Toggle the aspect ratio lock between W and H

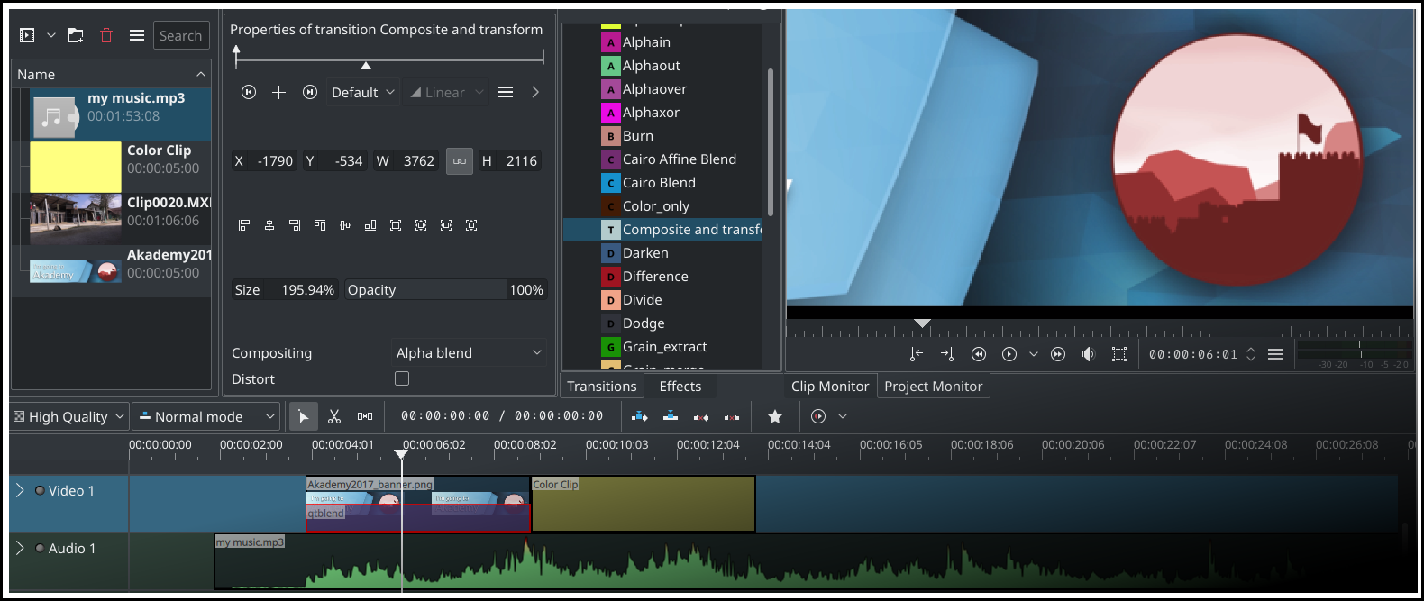[460, 161]
